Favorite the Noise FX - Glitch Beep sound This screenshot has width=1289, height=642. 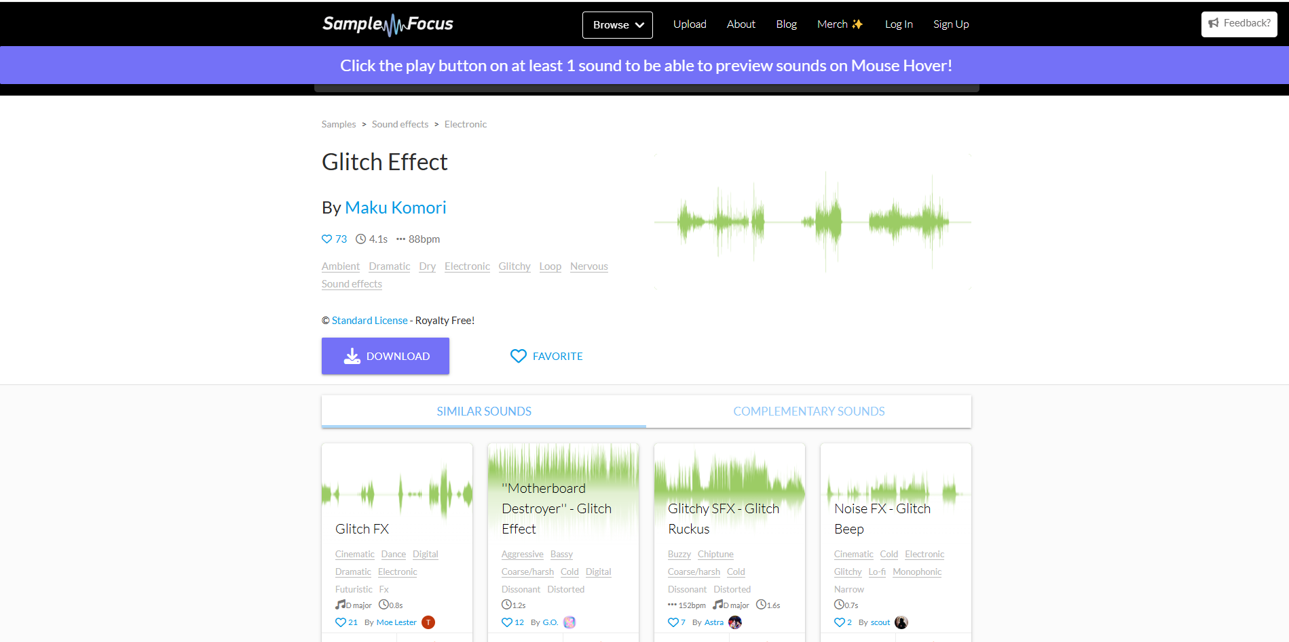[x=840, y=622]
